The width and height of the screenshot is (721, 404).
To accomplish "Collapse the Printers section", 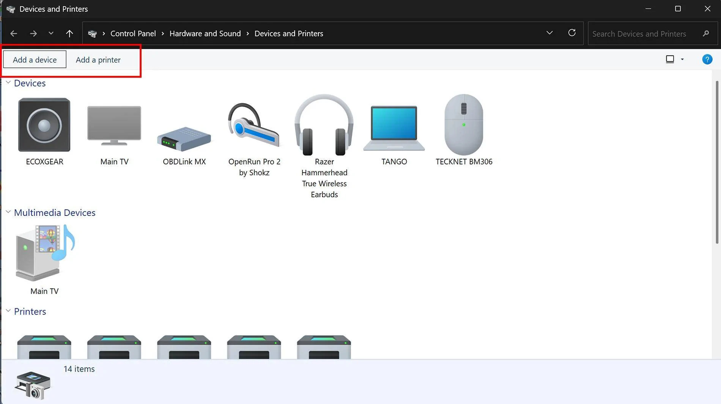I will tap(8, 311).
